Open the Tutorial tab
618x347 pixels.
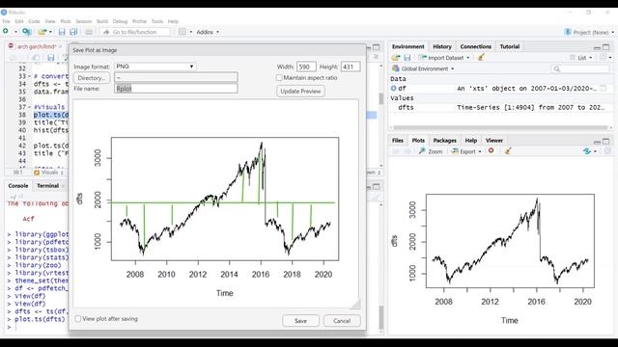point(510,46)
